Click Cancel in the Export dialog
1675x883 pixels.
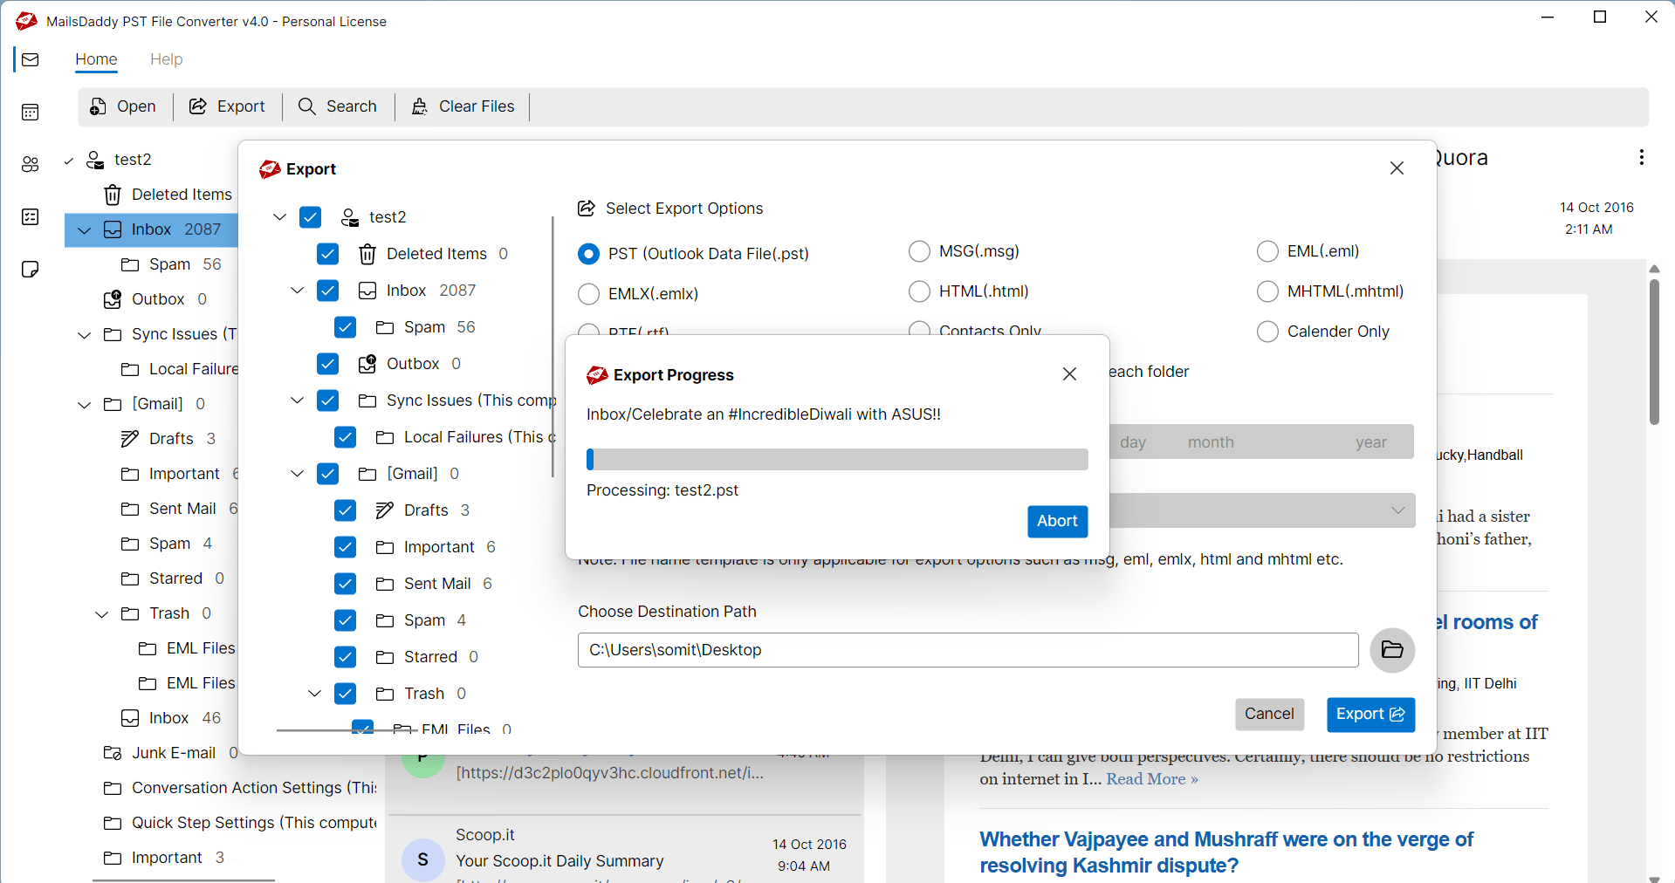tap(1269, 715)
